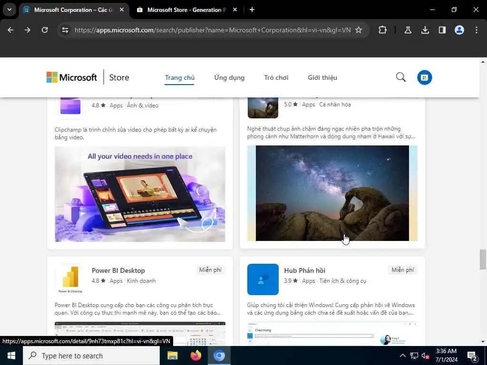The image size is (487, 365).
Task: Go forward in browser history
Action: coord(28,30)
